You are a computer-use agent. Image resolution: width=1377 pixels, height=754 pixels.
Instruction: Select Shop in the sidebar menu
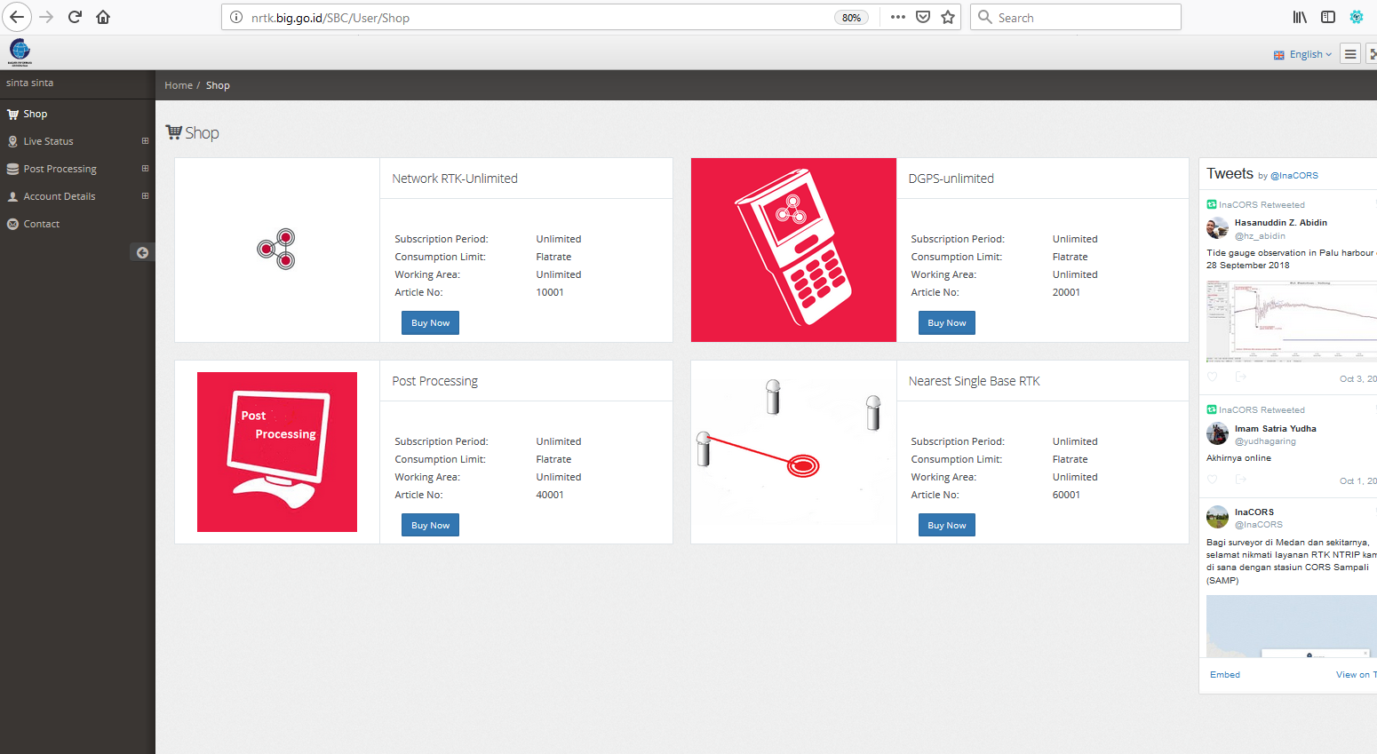[x=36, y=114]
